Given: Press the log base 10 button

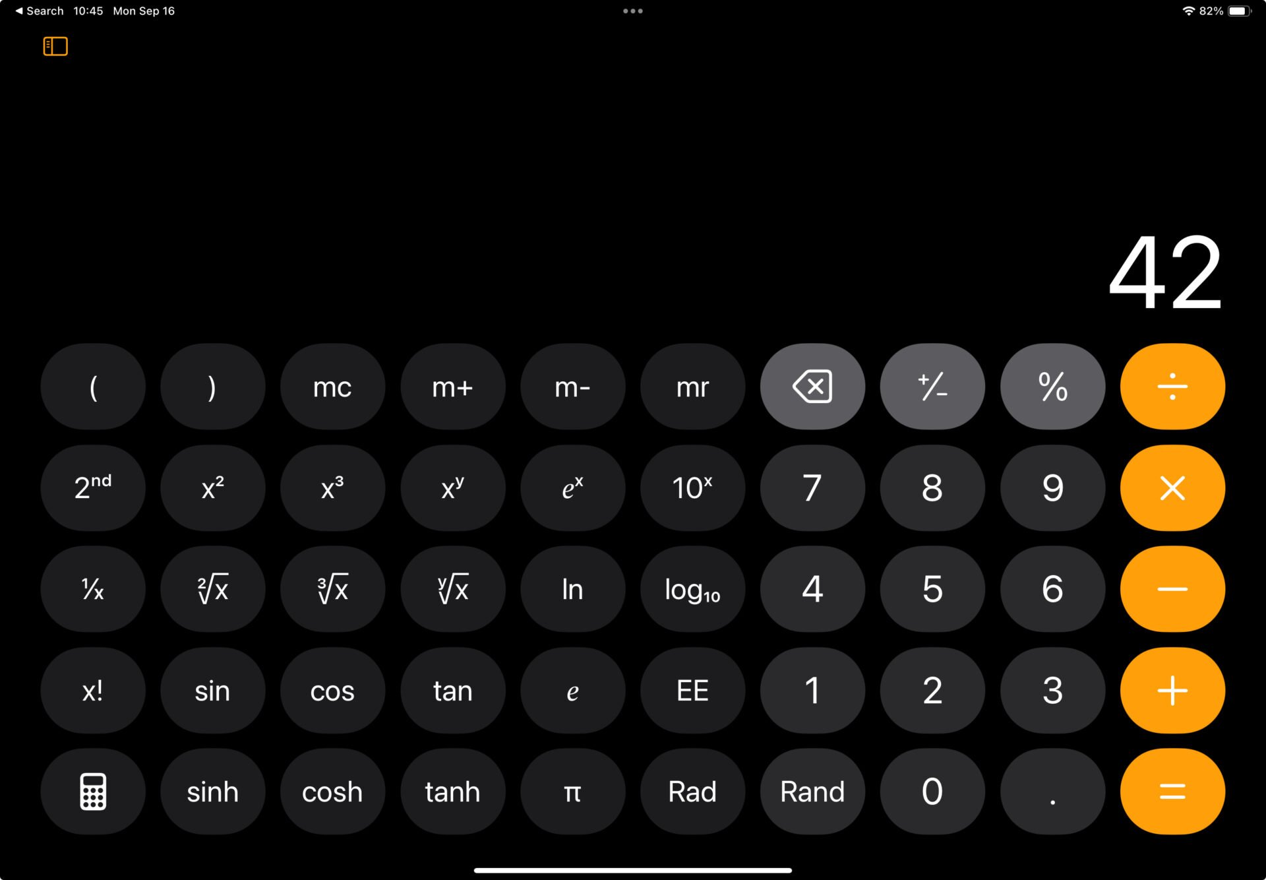Looking at the screenshot, I should point(691,588).
